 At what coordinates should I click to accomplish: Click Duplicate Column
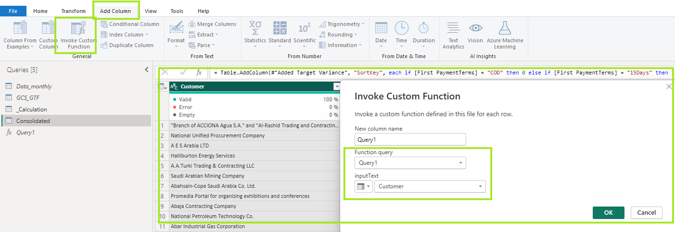tap(127, 45)
